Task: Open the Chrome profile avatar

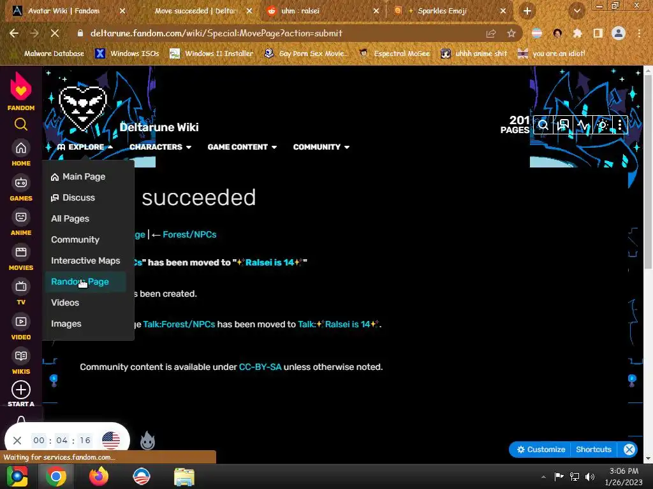Action: [x=619, y=33]
